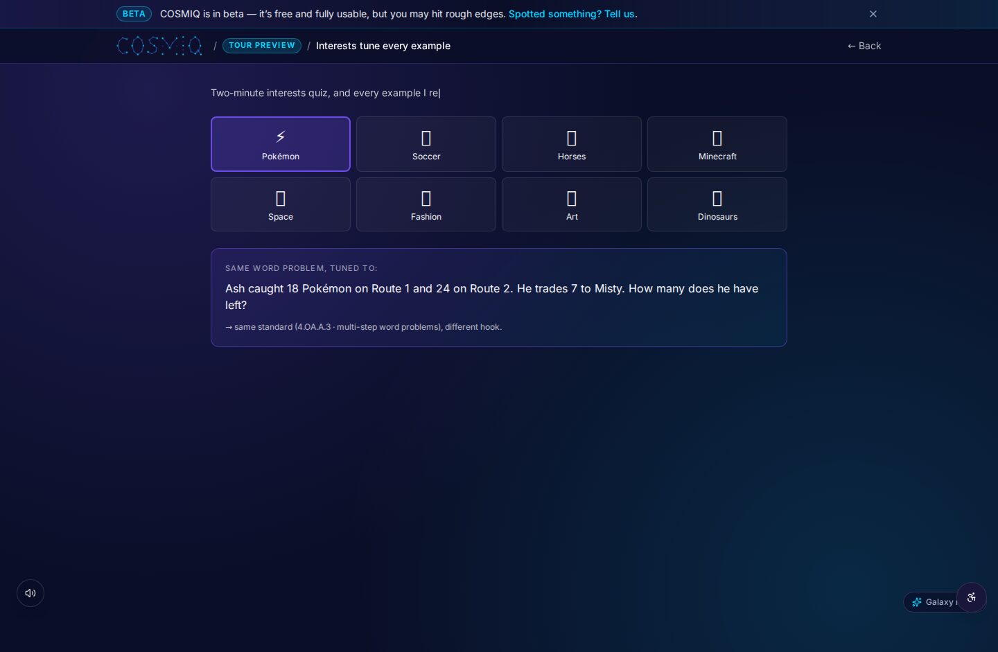998x652 pixels.
Task: Select the Dinosaurs interest card
Action: click(x=717, y=204)
